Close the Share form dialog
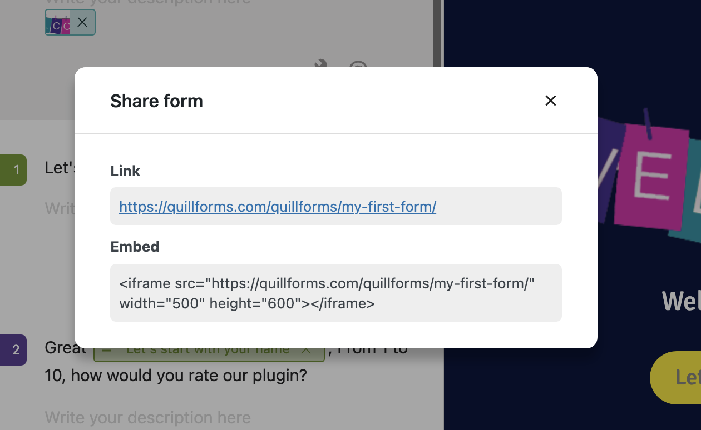 pyautogui.click(x=550, y=101)
